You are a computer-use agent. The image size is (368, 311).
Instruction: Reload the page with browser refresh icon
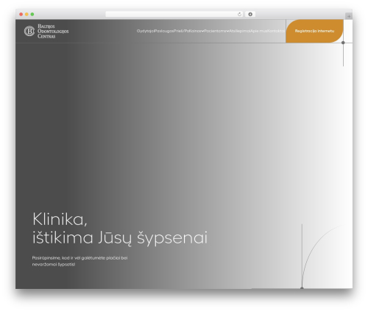[x=239, y=14]
